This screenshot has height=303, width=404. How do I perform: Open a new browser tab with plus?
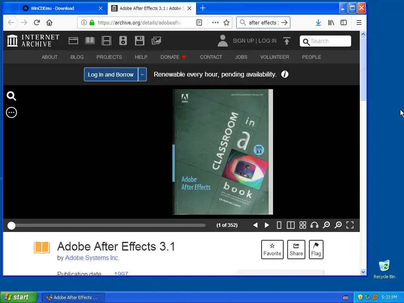203,8
